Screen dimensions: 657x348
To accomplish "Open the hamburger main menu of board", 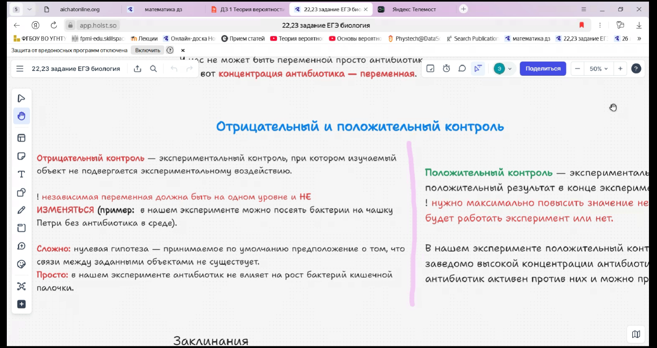I will (x=20, y=69).
